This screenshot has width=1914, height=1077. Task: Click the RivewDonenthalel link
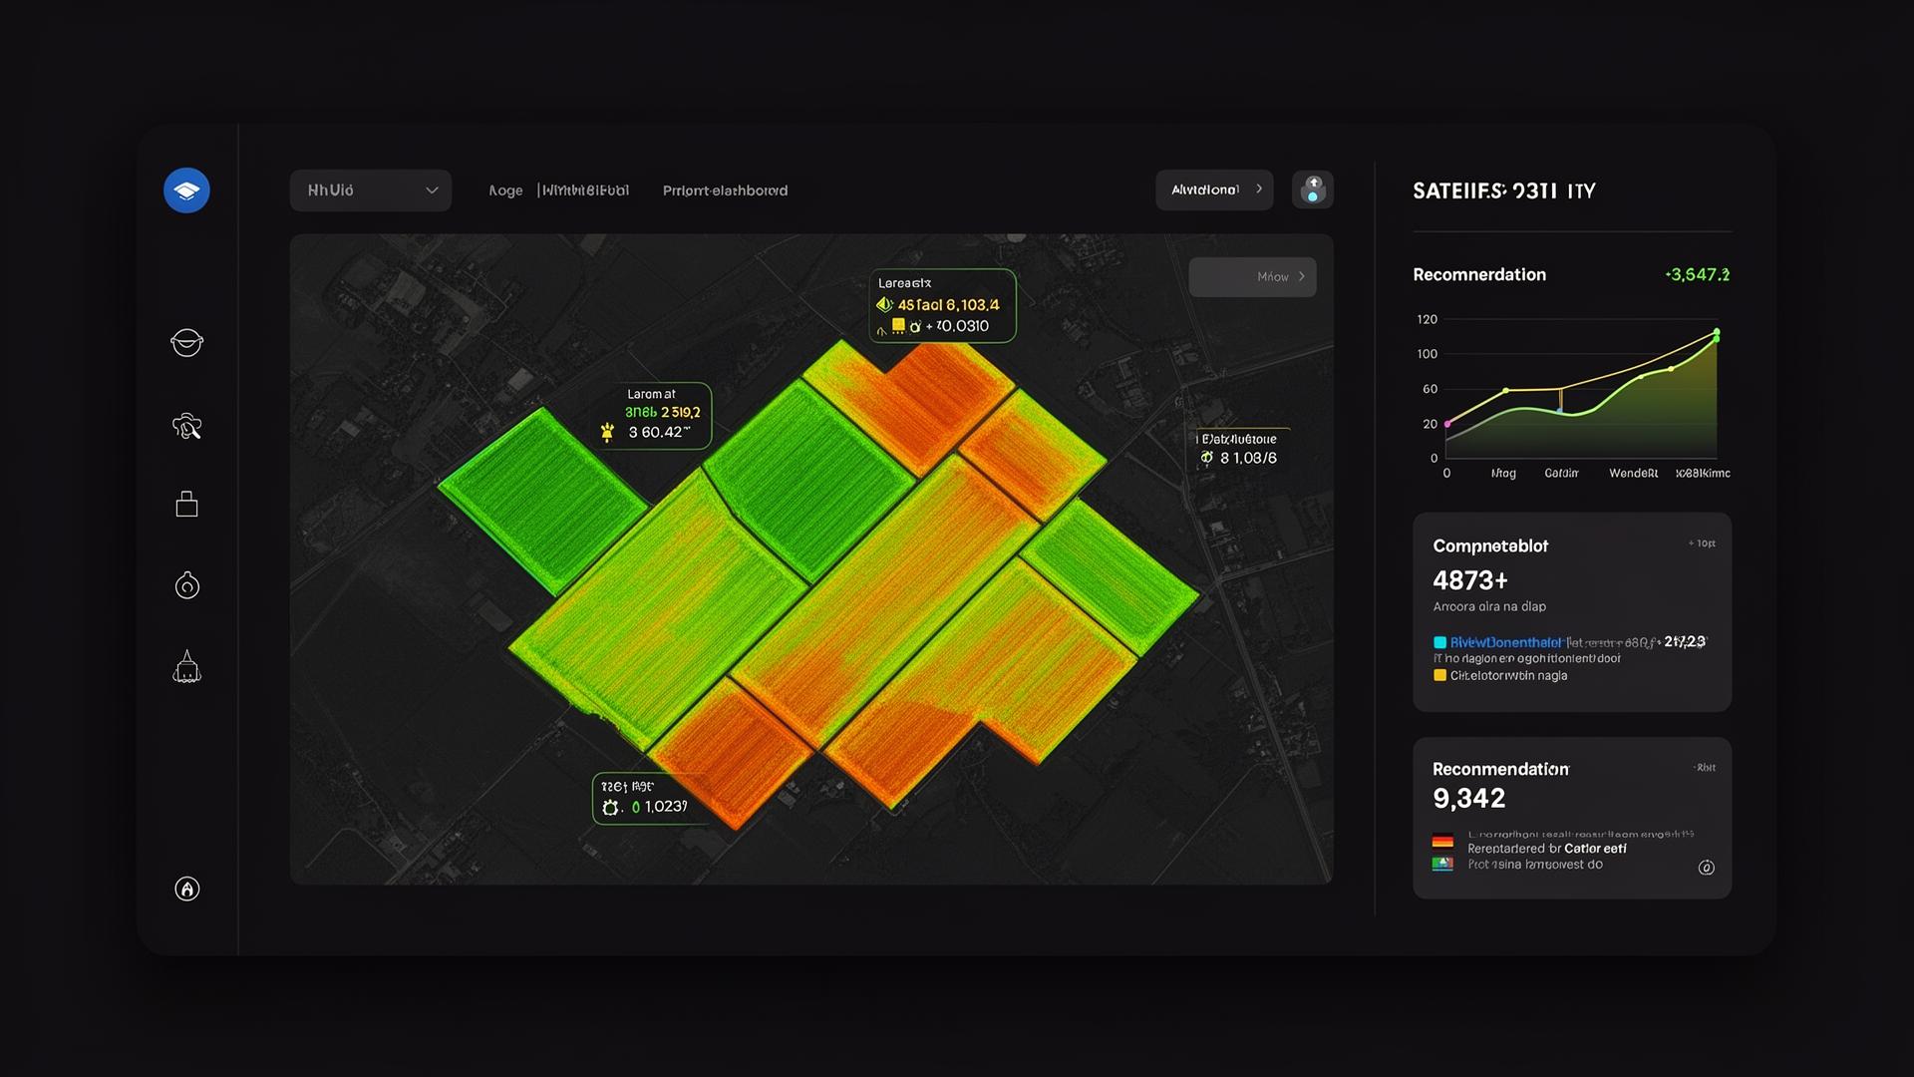(x=1505, y=642)
